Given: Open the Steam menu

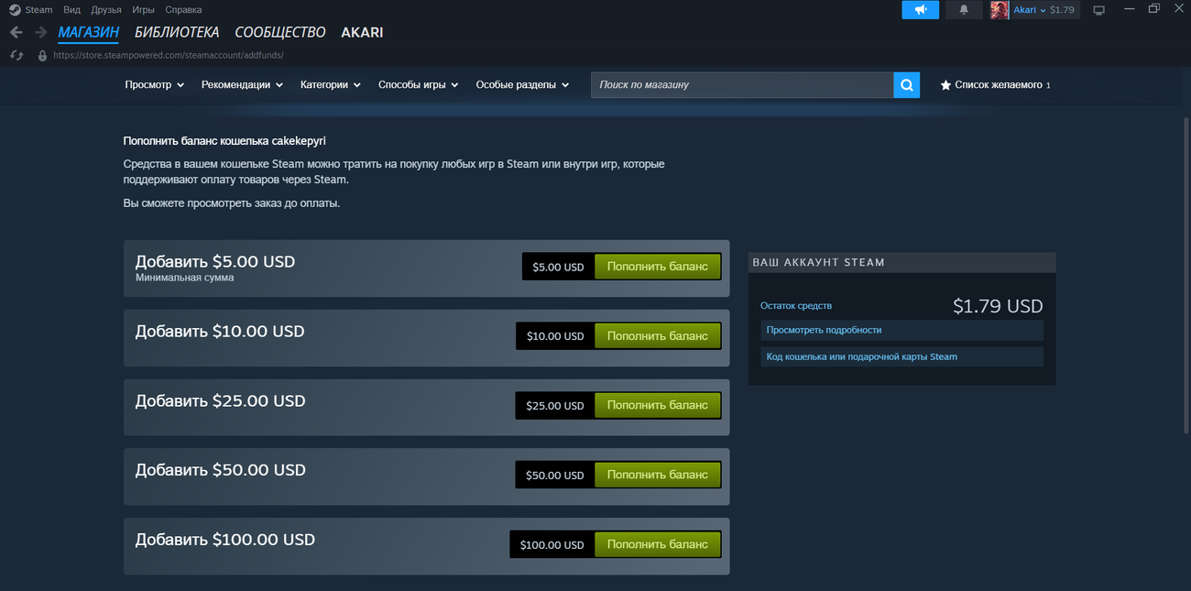Looking at the screenshot, I should pyautogui.click(x=38, y=10).
